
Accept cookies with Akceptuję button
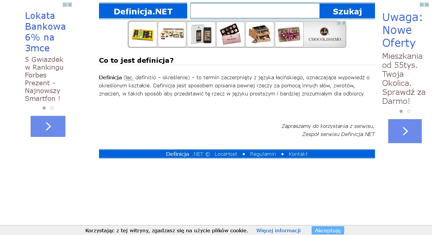click(328, 230)
